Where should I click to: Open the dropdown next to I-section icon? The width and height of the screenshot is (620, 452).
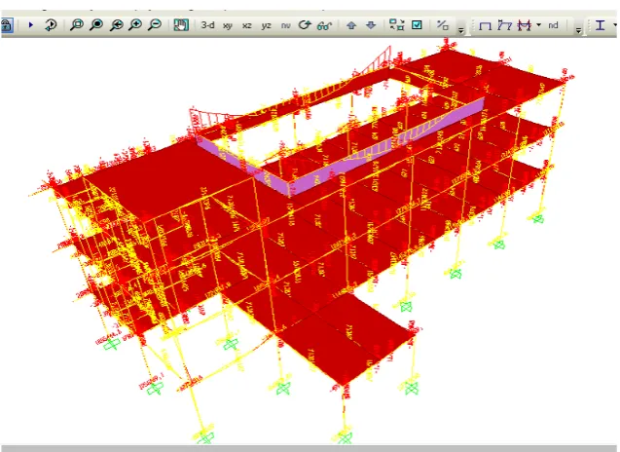pyautogui.click(x=615, y=25)
